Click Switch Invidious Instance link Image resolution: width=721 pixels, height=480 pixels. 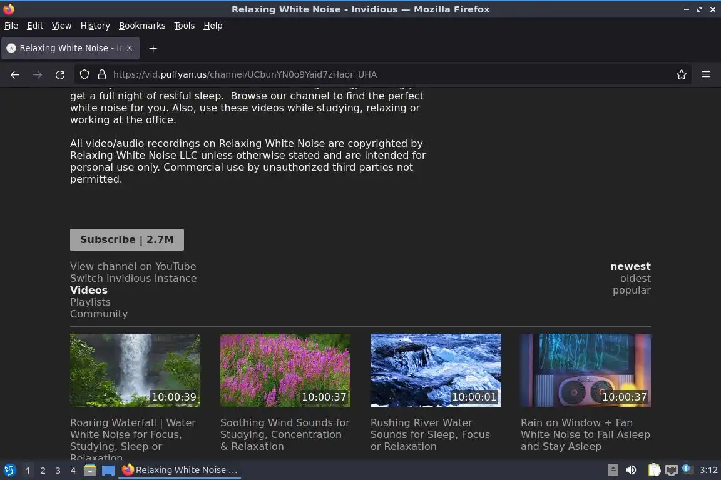coord(133,278)
